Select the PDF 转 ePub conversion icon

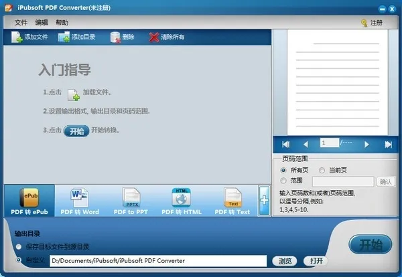(x=29, y=197)
